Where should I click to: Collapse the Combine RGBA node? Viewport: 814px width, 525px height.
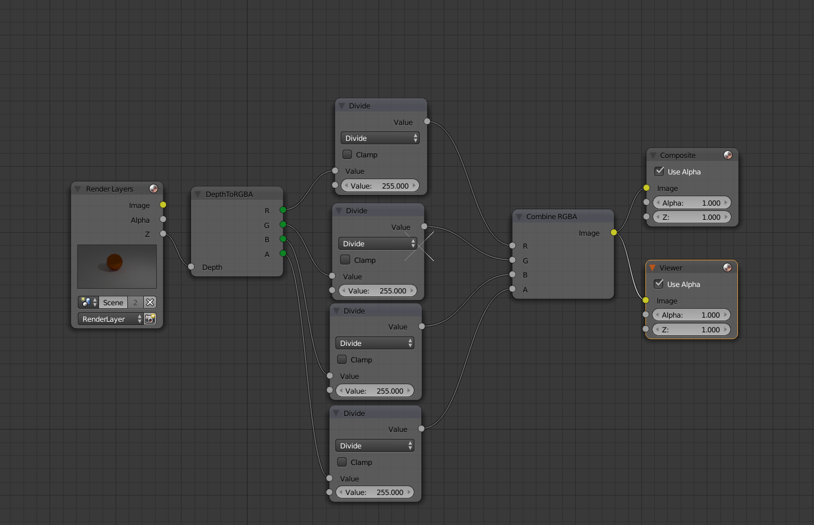(x=519, y=217)
